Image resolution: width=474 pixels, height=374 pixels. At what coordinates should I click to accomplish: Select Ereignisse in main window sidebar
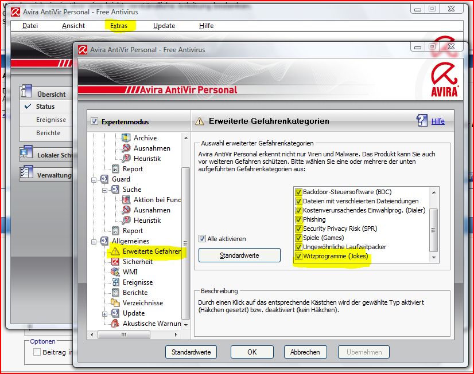(x=50, y=120)
